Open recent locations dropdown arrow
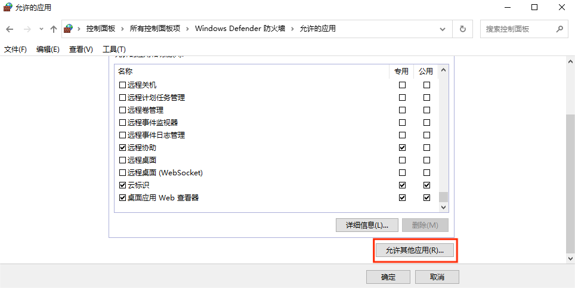The width and height of the screenshot is (575, 288). 41,29
